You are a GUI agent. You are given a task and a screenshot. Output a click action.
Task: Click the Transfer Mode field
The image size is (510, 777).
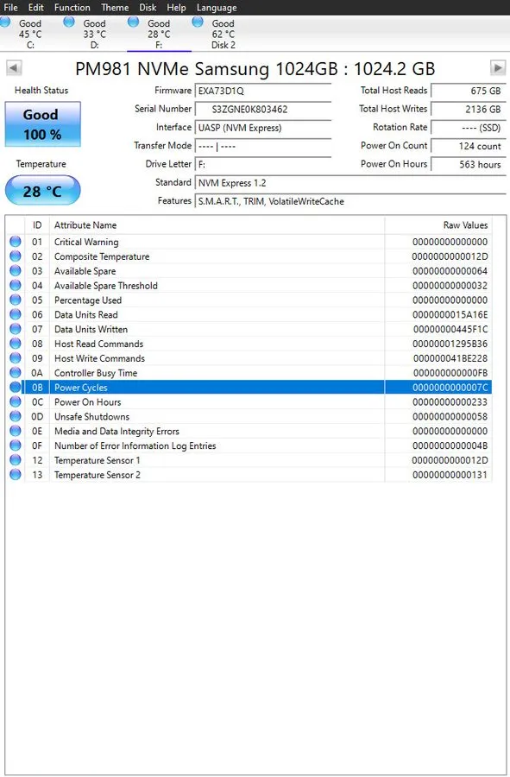point(263,146)
